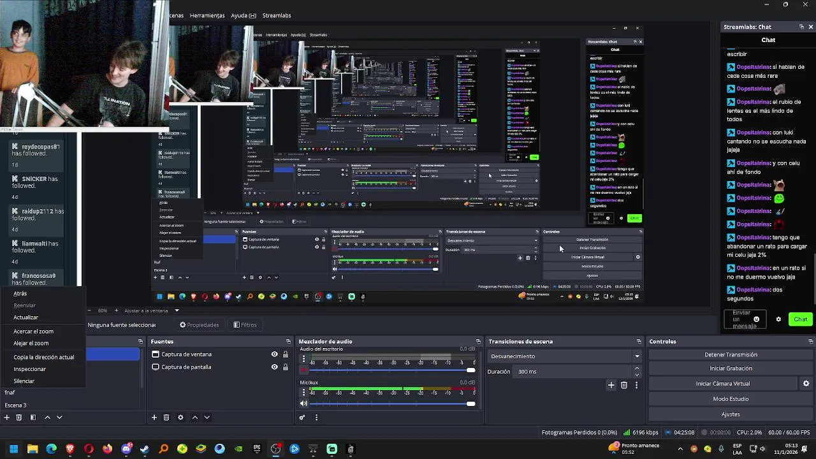Increase transition duration with up arrow
The image size is (816, 459).
pyautogui.click(x=636, y=368)
